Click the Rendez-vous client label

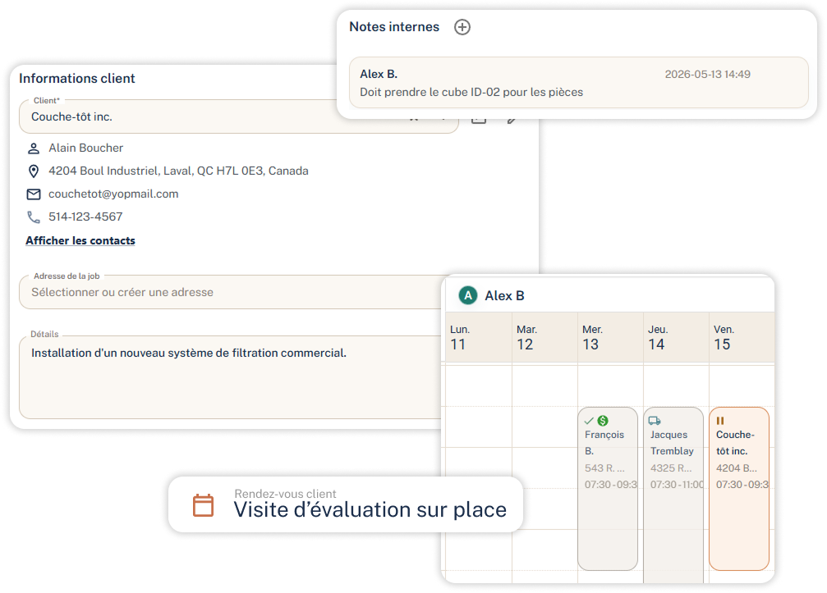(285, 494)
